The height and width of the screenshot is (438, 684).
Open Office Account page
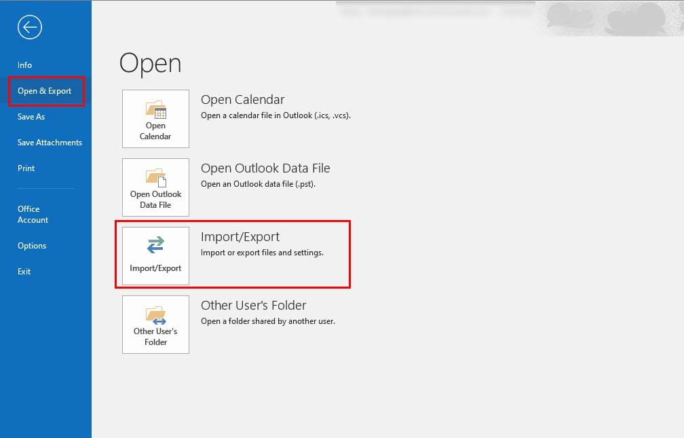coord(33,215)
